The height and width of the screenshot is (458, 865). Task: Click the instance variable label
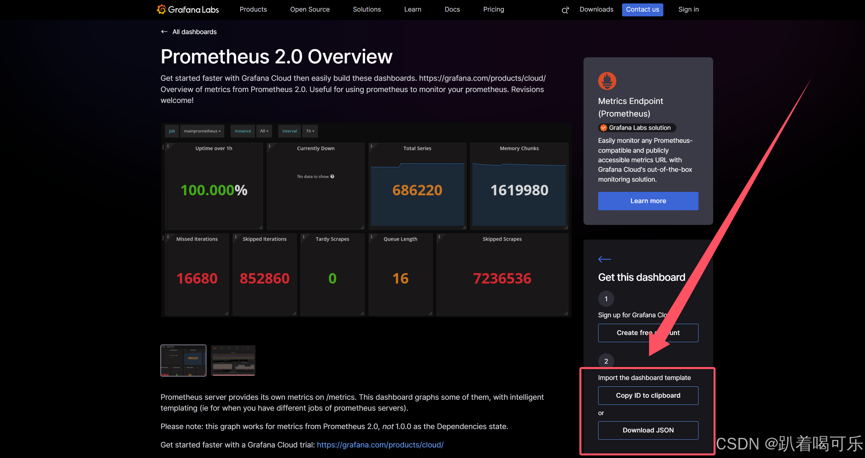pos(243,131)
